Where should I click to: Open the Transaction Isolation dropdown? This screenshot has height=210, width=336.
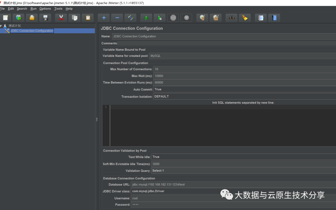(245, 96)
